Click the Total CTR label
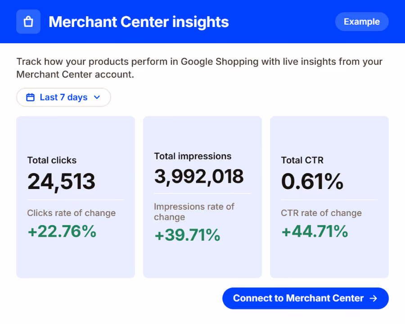Viewport: 405px width, 324px height. [x=302, y=160]
